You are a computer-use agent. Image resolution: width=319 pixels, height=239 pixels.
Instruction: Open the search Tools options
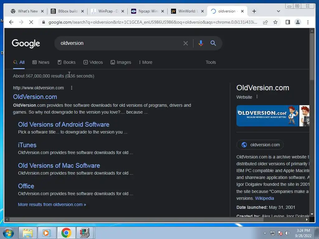[211, 62]
